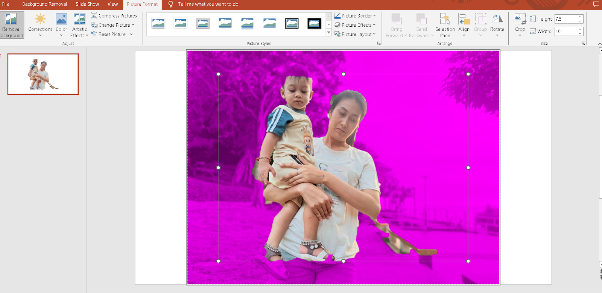Open Format Picture dialog launcher in Picture Styles
This screenshot has height=293, width=602.
[x=379, y=43]
